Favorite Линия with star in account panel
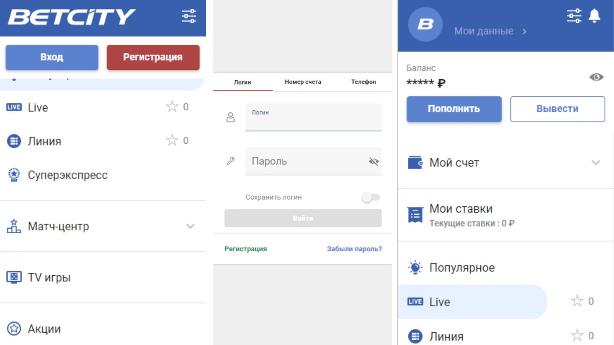614x345 pixels. click(x=577, y=335)
